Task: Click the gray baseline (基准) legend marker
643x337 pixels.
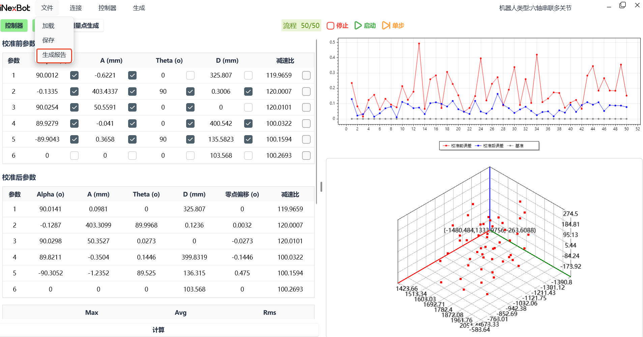Action: pyautogui.click(x=510, y=146)
